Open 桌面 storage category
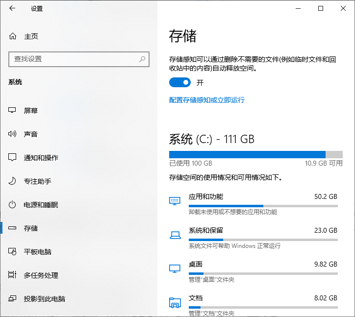 (254, 271)
